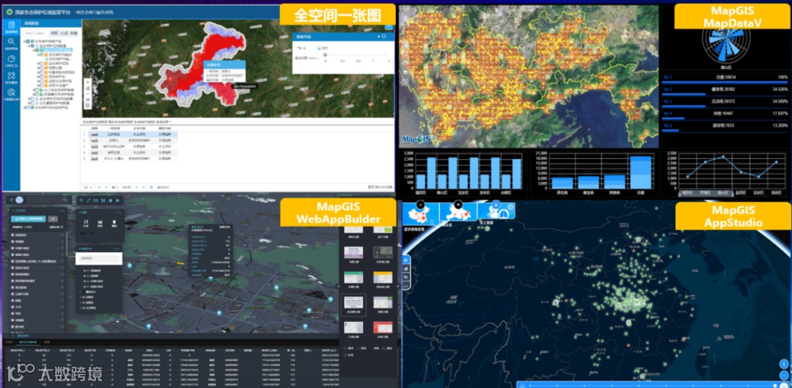Click the AREA column header in attribute table
Screen dimensions: 792x388
(x=150, y=350)
